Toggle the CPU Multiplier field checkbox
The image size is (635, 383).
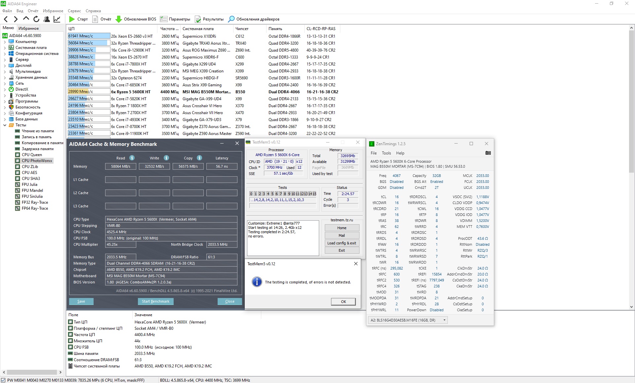70,341
